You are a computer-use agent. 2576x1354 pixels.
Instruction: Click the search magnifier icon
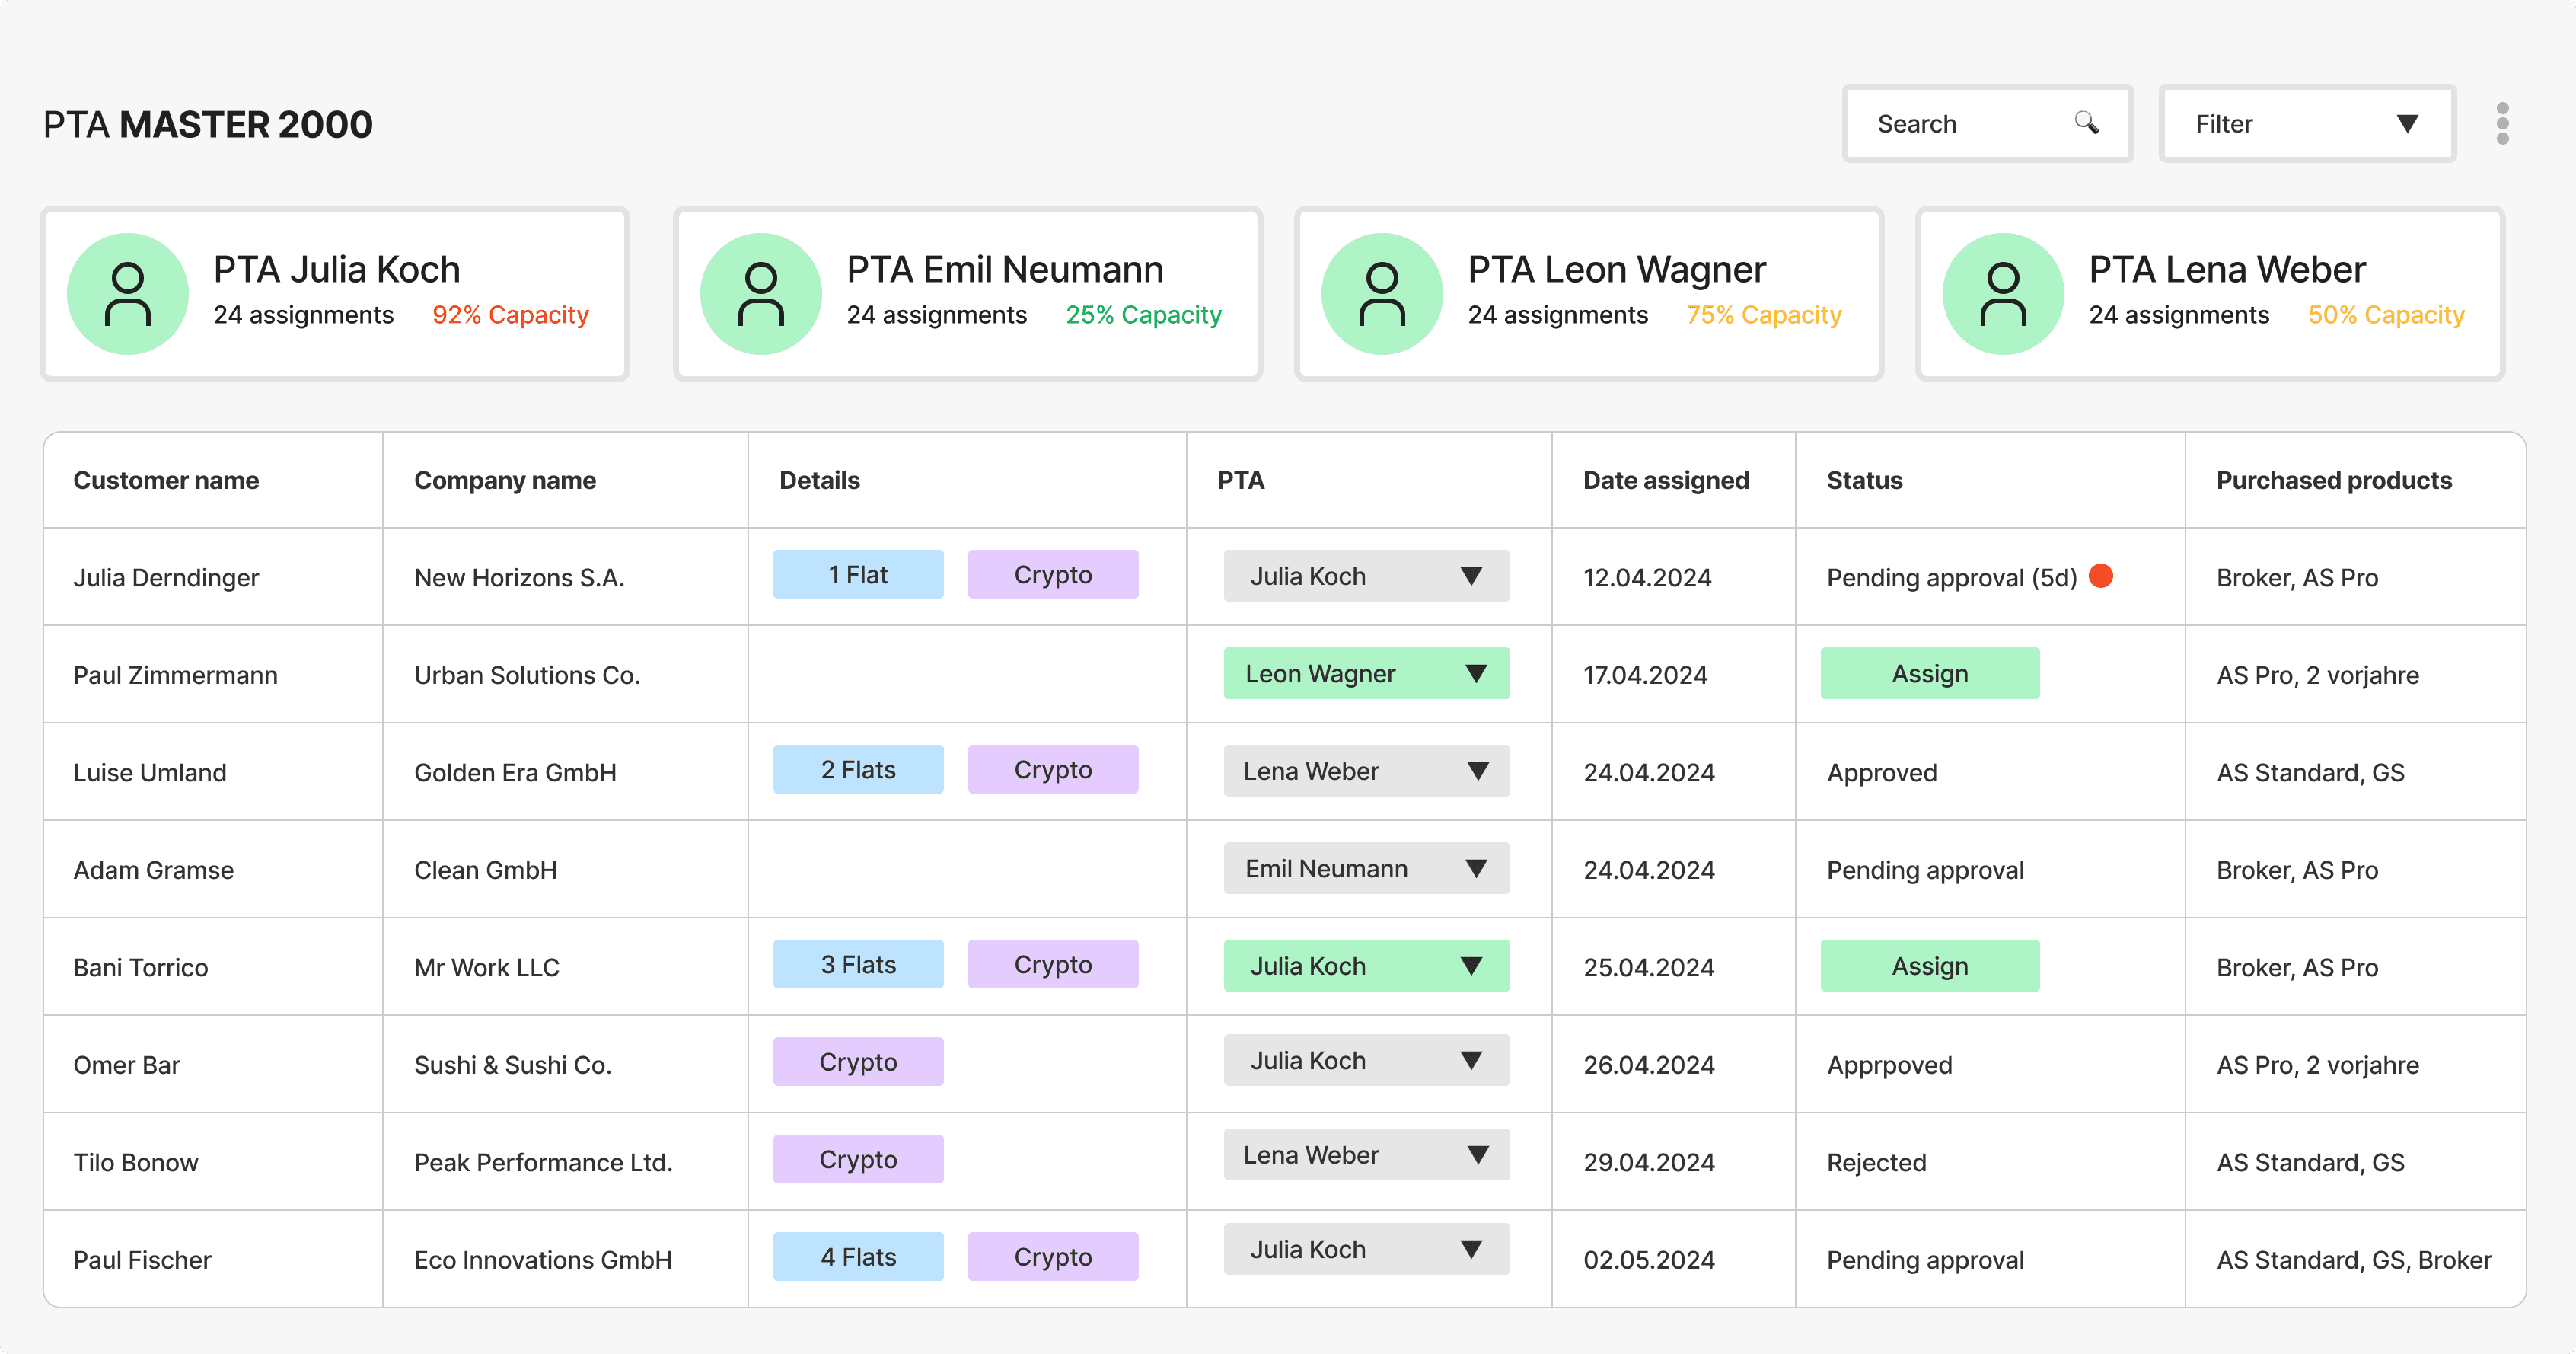point(2086,123)
